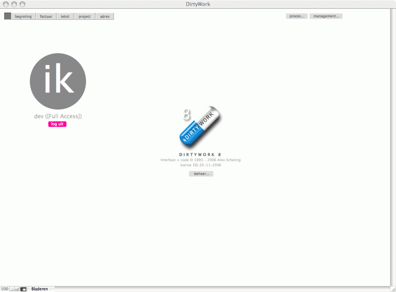Select the tekst tab
Image resolution: width=396 pixels, height=292 pixels.
point(65,17)
